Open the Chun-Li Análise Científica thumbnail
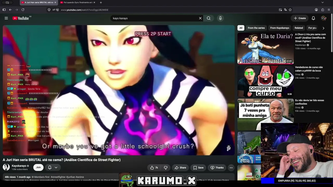The image size is (333, 187). [x=265, y=48]
